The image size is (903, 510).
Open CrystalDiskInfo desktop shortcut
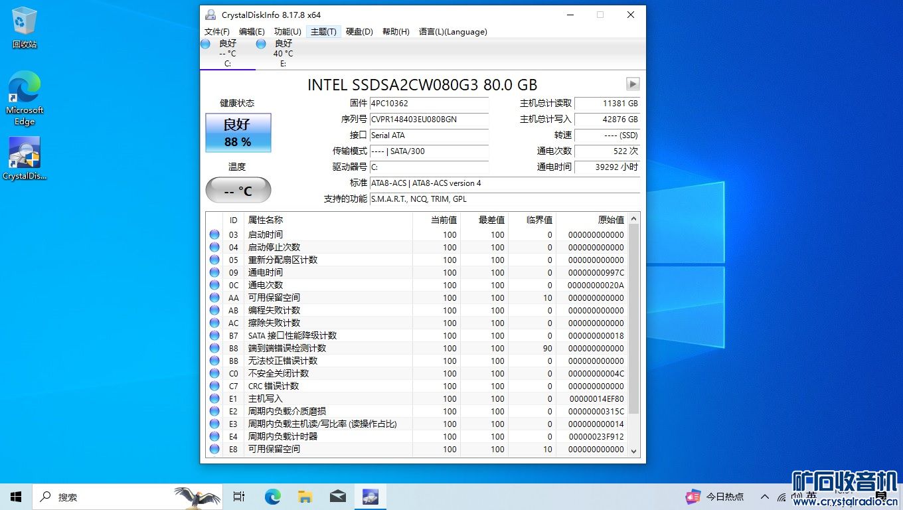(x=25, y=153)
